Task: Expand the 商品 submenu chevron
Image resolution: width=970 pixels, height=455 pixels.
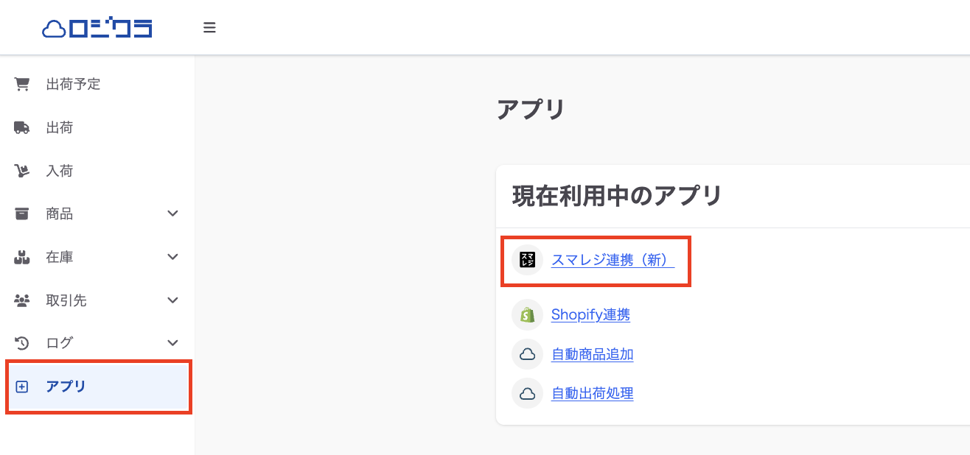Action: click(173, 214)
